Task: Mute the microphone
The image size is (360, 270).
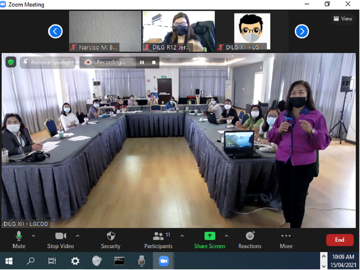Action: click(x=19, y=240)
